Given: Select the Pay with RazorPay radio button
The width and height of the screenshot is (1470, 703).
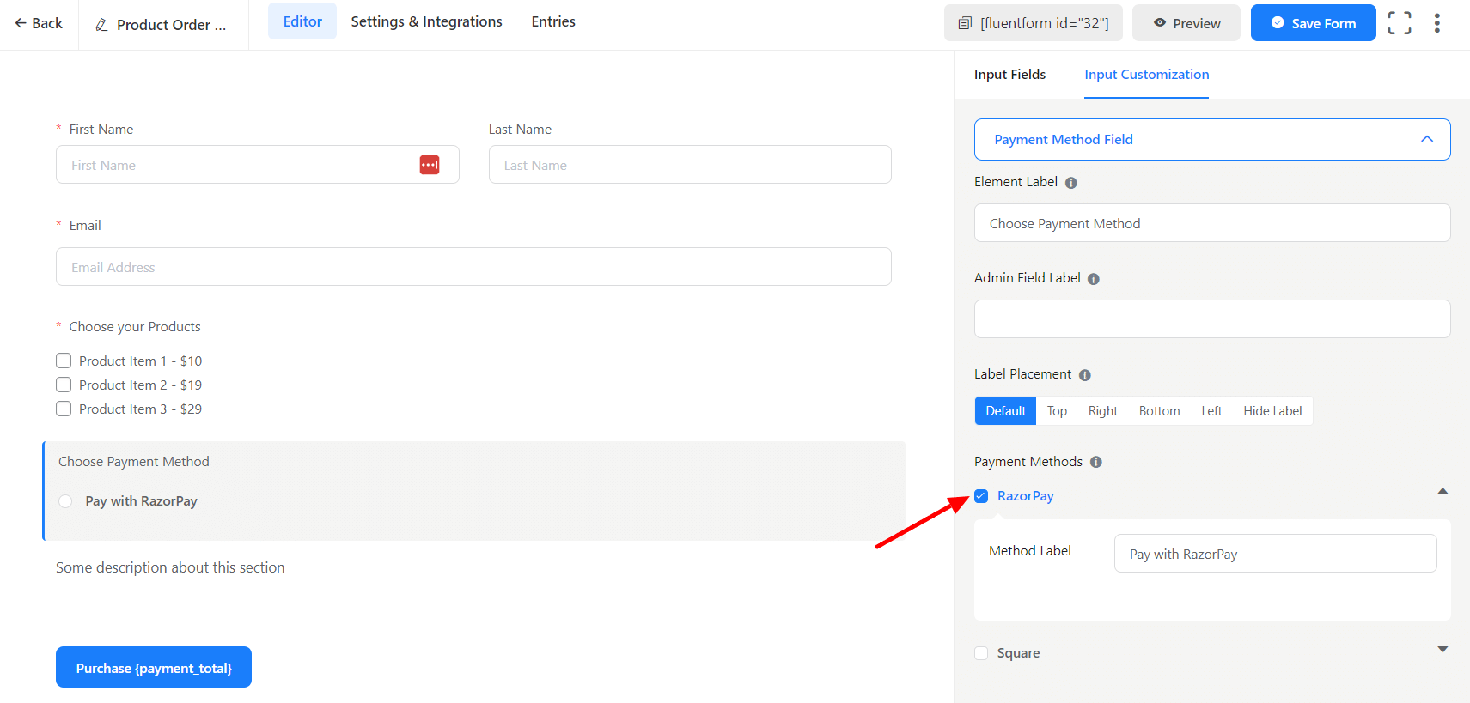Looking at the screenshot, I should tap(65, 501).
